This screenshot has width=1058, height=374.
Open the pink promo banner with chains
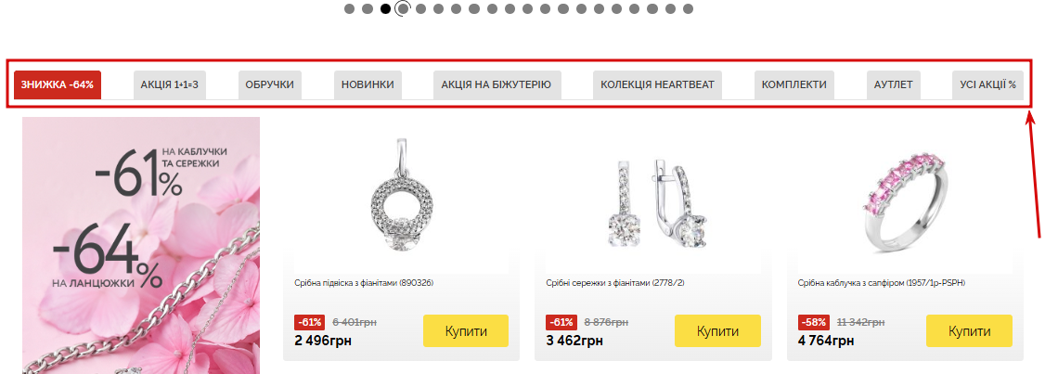coord(141,246)
